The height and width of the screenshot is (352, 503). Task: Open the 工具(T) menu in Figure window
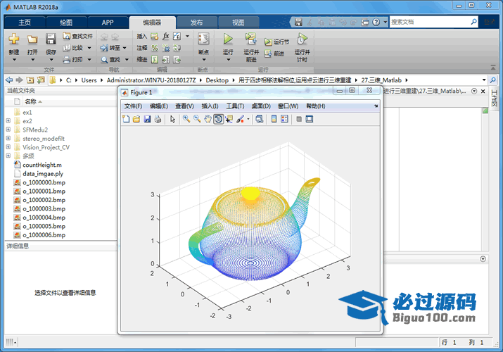point(235,106)
